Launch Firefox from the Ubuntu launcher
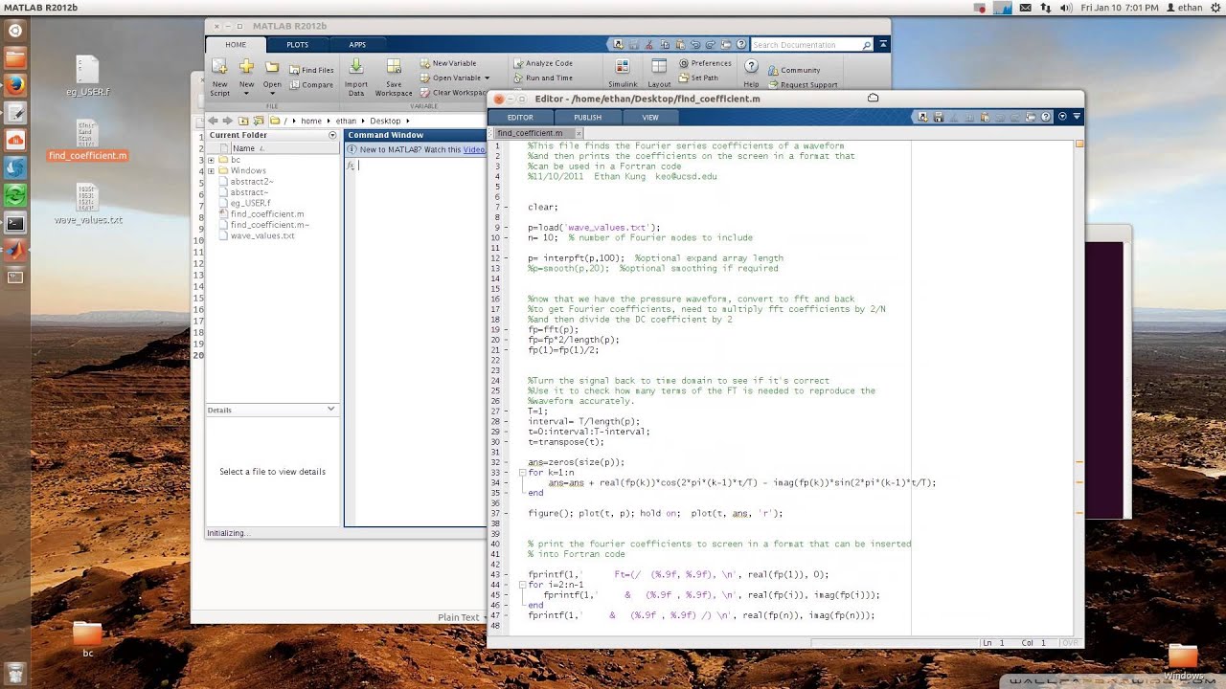Screen dimensions: 1226x689 tap(15, 85)
